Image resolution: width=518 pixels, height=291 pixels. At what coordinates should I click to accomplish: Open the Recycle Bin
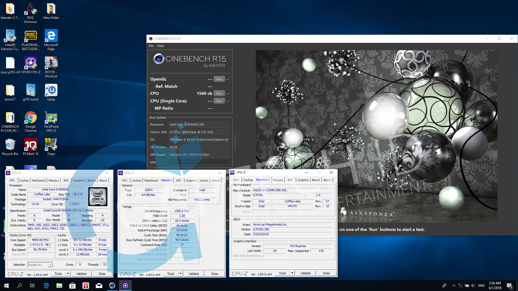(10, 147)
